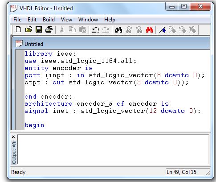216x182 pixels.
Task: Click the 'otpt : out std_logic_vector' line
Action: click(x=106, y=83)
